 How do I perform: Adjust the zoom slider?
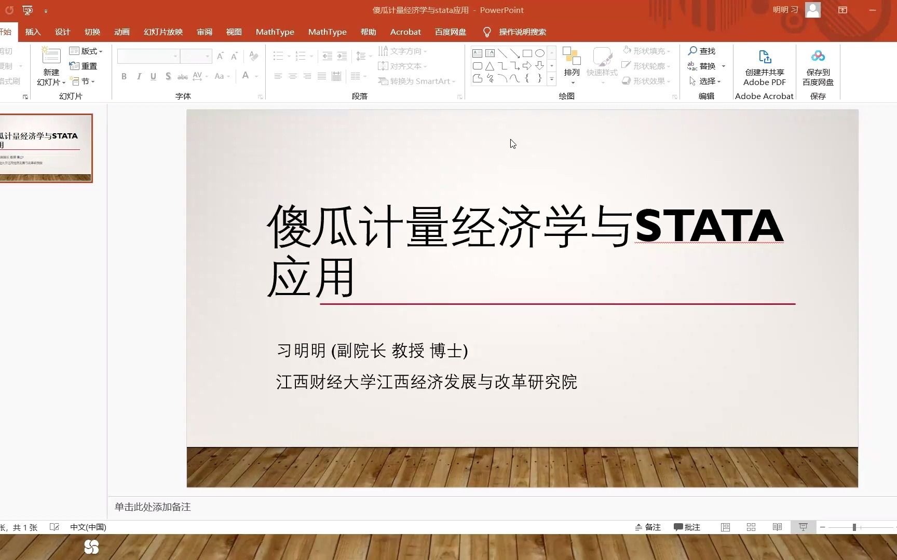853,527
